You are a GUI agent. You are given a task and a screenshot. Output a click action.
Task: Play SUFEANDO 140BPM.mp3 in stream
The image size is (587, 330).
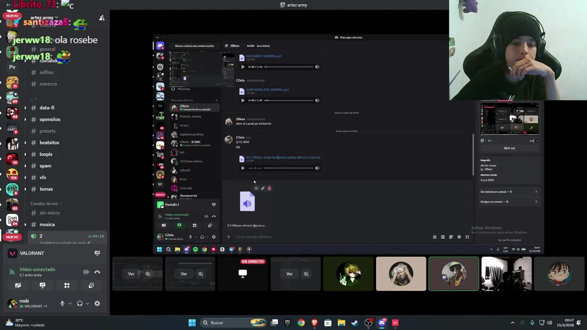click(243, 67)
